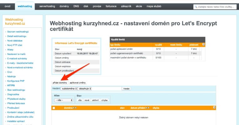Open the provize menu item

coord(97,6)
